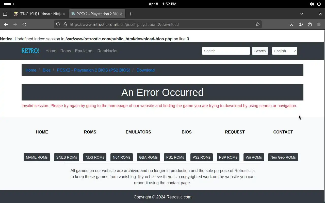Bookmark this page with the star
The height and width of the screenshot is (203, 325).
[x=258, y=24]
